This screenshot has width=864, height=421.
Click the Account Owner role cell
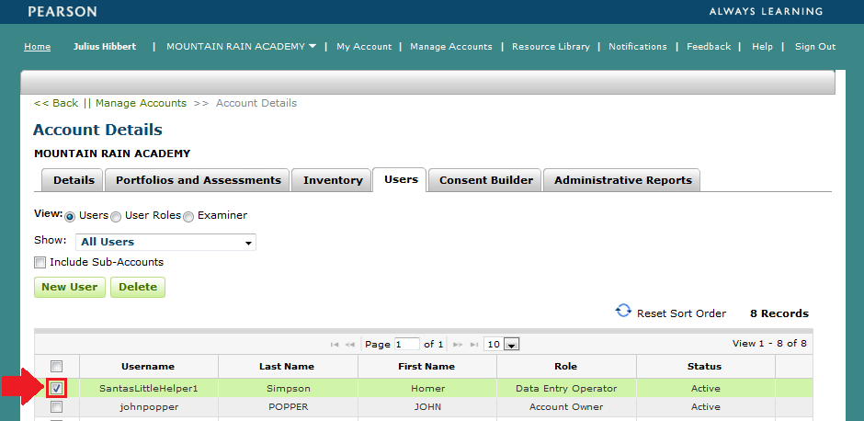click(x=566, y=407)
